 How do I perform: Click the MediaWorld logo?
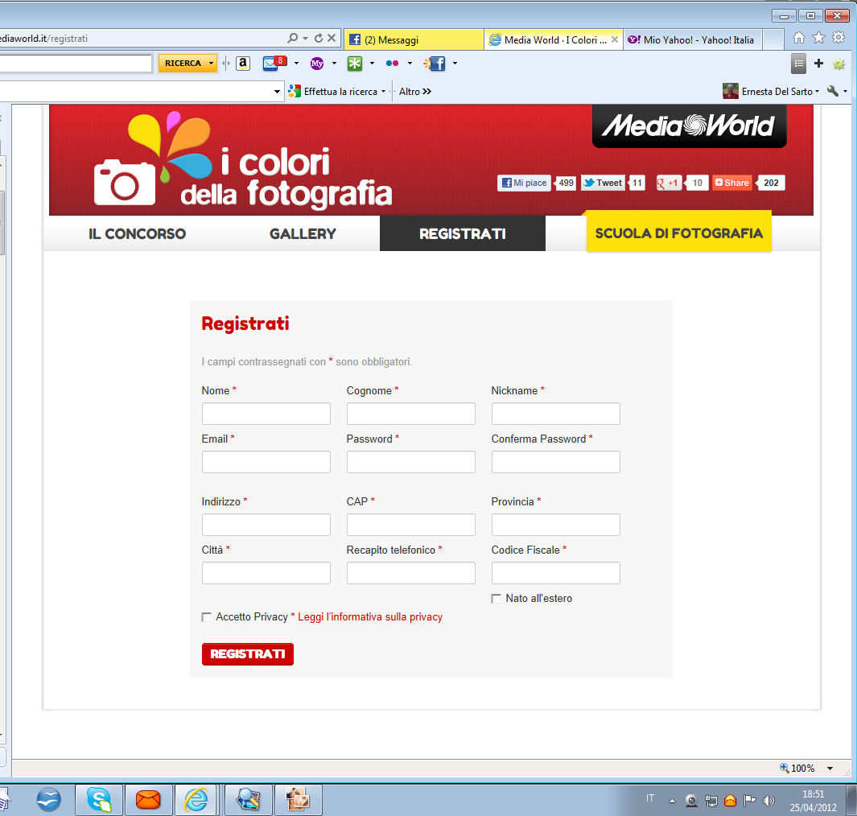[689, 126]
